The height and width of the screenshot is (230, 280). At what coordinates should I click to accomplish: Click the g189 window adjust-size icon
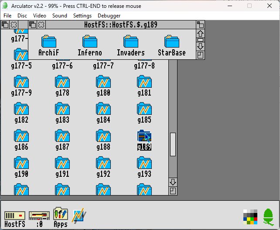(x=200, y=55)
